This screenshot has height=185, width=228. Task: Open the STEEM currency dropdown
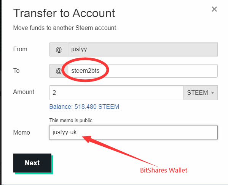point(201,92)
